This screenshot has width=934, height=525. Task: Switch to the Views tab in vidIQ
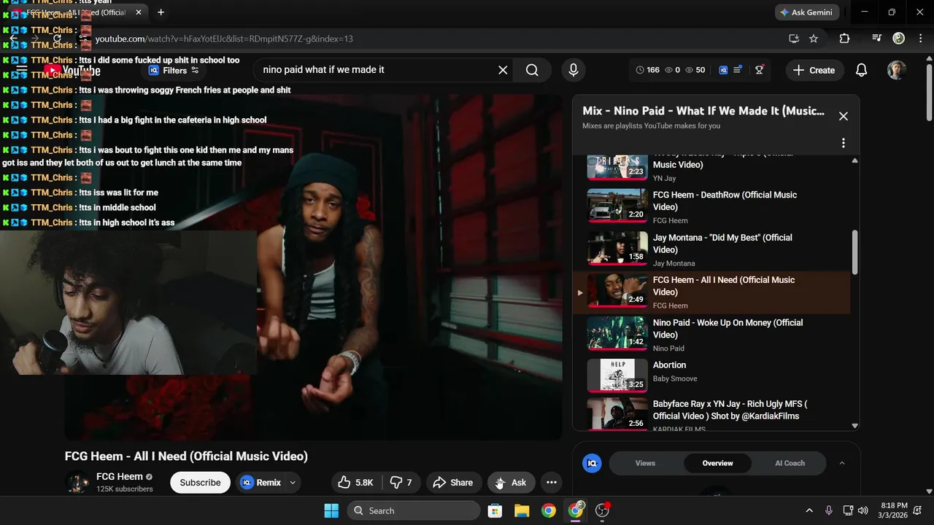pyautogui.click(x=645, y=463)
